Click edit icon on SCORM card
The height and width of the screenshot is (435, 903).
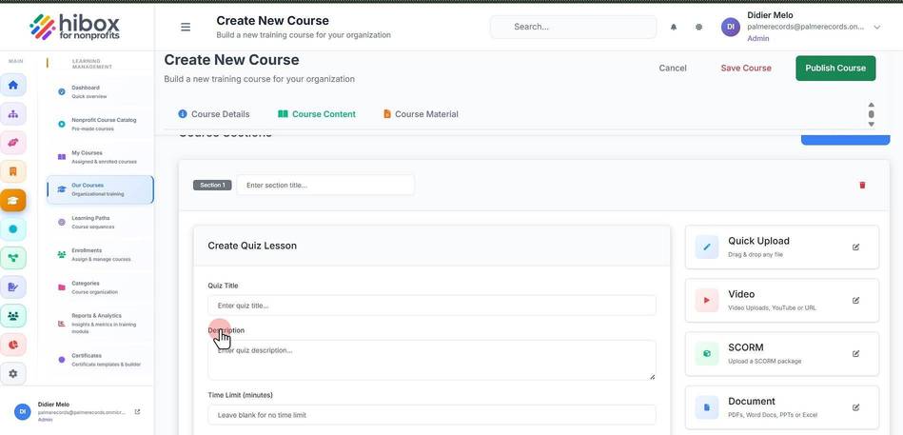pyautogui.click(x=855, y=354)
